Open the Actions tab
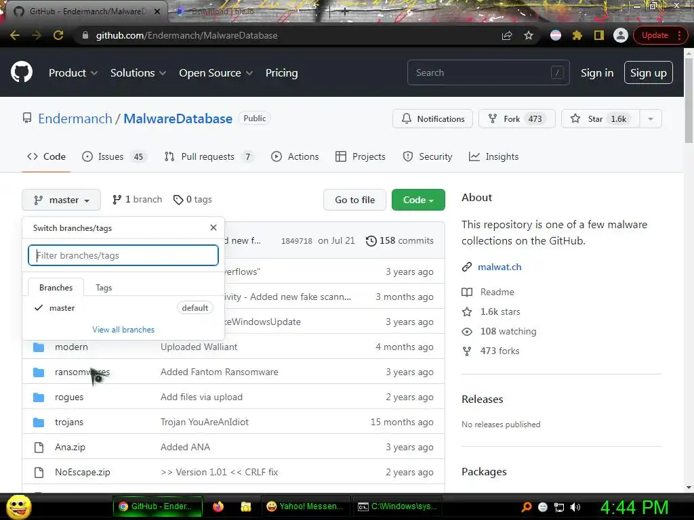Screen dimensions: 694x520 click(x=295, y=156)
